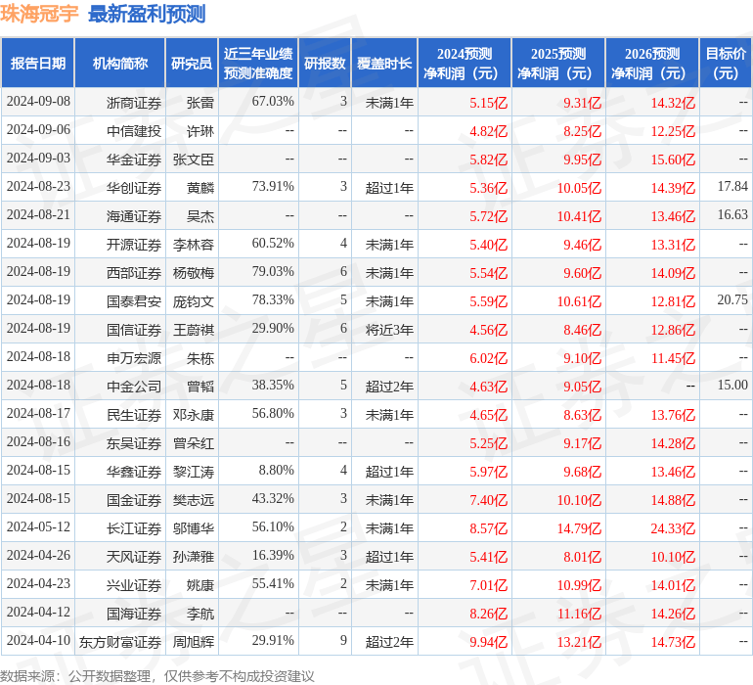Click analyst name 黄麟

tap(200, 188)
